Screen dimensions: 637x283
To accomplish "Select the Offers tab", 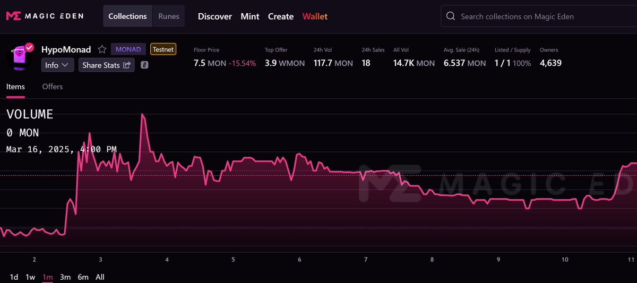I will tap(53, 87).
